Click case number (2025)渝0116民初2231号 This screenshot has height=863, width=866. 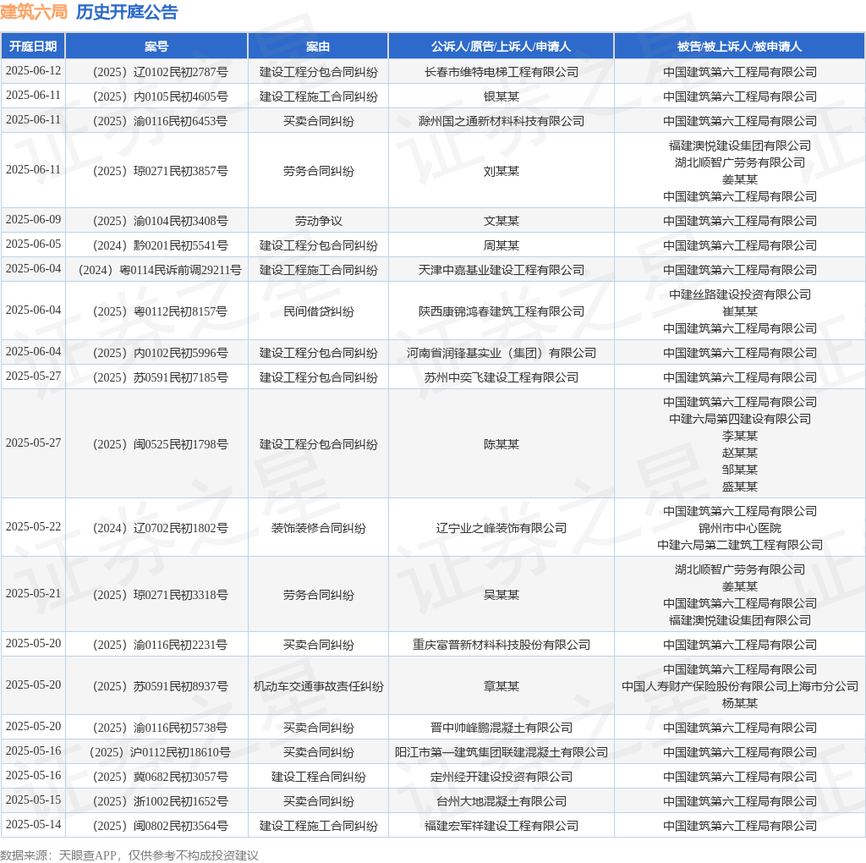pyautogui.click(x=156, y=645)
